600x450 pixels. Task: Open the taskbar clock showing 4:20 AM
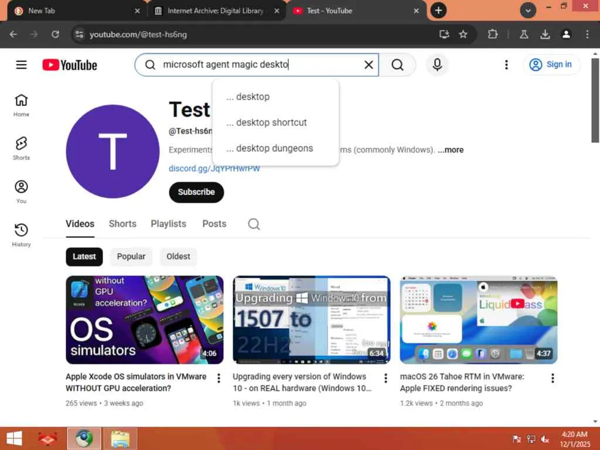click(575, 439)
